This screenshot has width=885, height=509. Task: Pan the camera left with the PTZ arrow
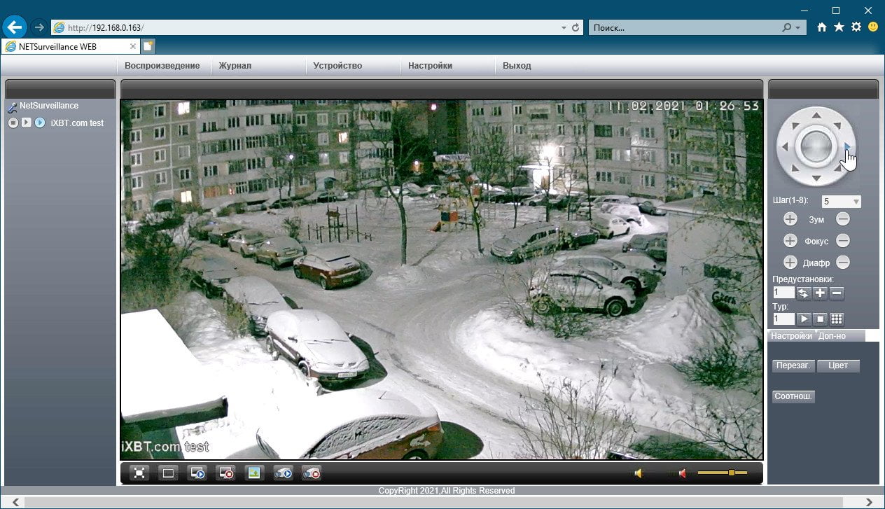786,147
